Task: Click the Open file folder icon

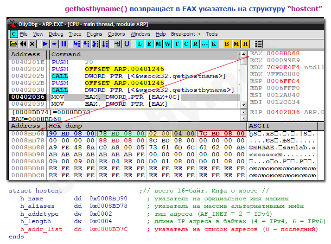Action: point(13,44)
